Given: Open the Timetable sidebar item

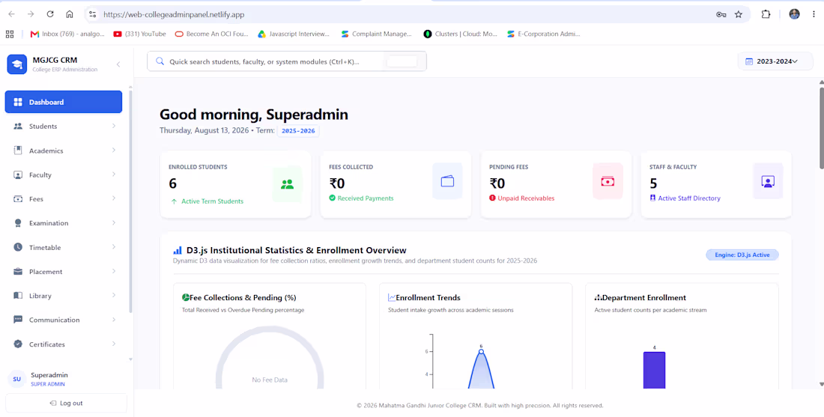Looking at the screenshot, I should [64, 247].
